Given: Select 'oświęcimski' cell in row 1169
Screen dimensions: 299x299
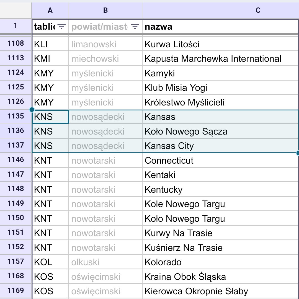Looking at the screenshot, I should tap(105, 291).
